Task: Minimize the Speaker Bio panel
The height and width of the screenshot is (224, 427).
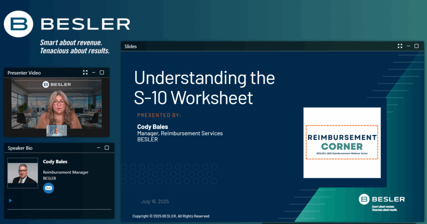Action: click(x=98, y=148)
